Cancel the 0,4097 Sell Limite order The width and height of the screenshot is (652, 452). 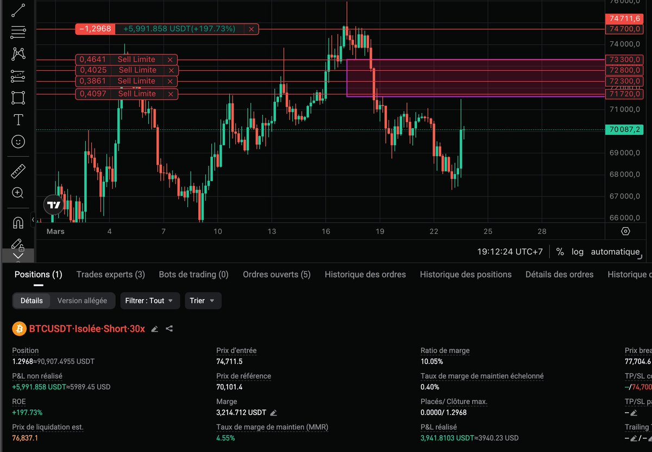(171, 94)
